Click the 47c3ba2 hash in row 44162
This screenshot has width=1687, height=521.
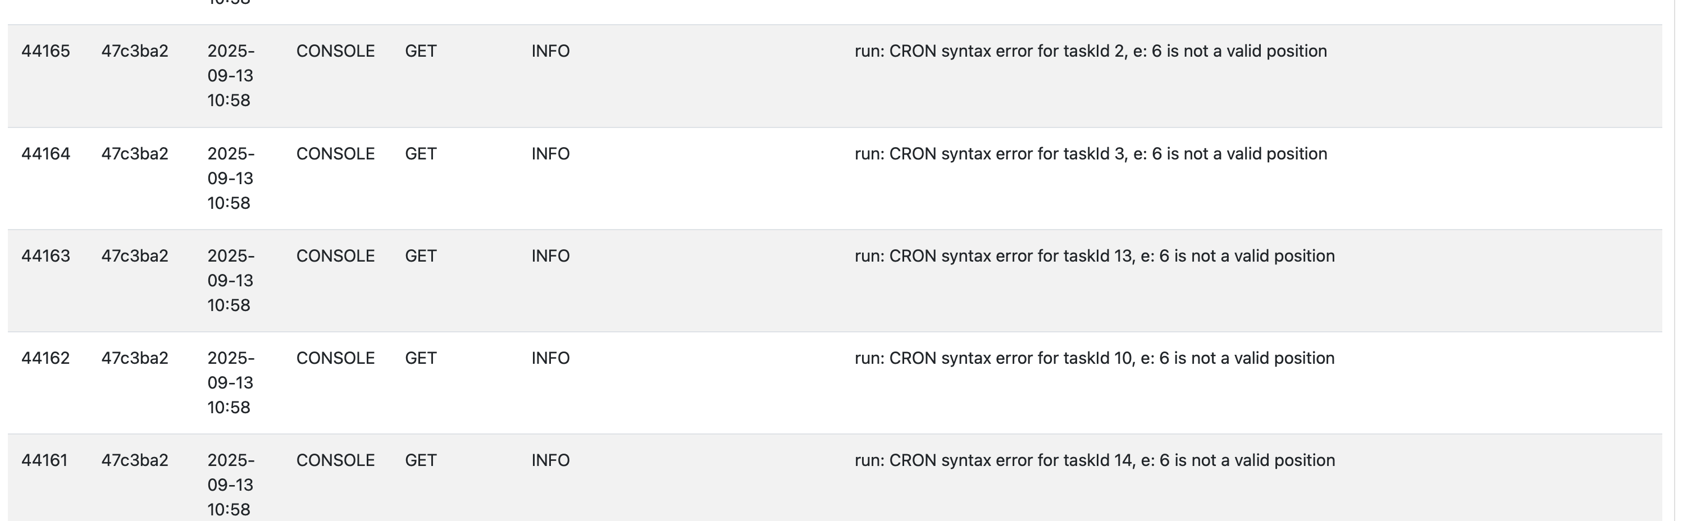pos(134,358)
